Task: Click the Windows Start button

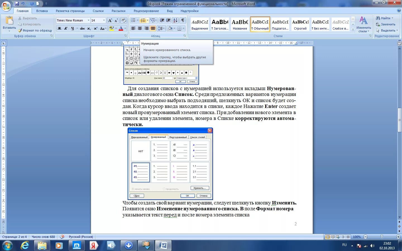Action: pyautogui.click(x=8, y=246)
